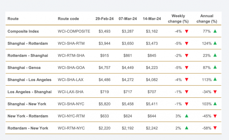Click the Annual change (%) column header
Screen dimensions: 229x140
tap(206, 19)
